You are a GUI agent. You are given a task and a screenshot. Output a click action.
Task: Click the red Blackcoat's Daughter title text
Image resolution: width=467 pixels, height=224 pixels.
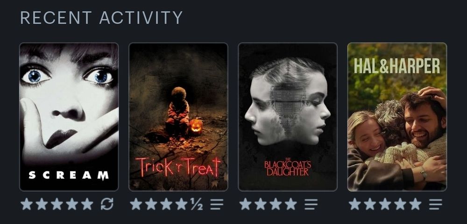tap(288, 167)
